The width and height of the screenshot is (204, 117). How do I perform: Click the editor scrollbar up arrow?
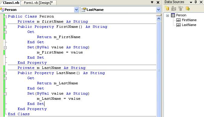159,19
